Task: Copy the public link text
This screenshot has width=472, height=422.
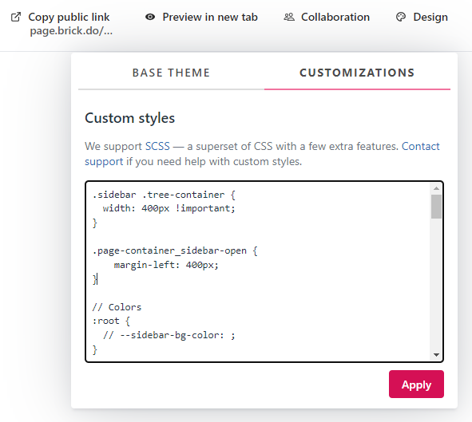Action: coord(69,17)
